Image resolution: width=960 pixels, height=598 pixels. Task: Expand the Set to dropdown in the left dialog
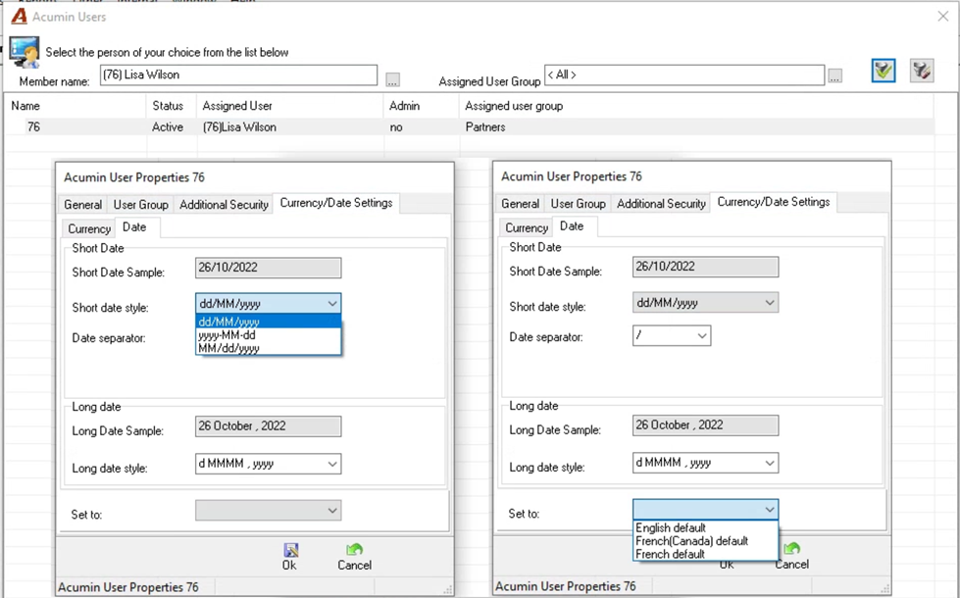coord(331,511)
